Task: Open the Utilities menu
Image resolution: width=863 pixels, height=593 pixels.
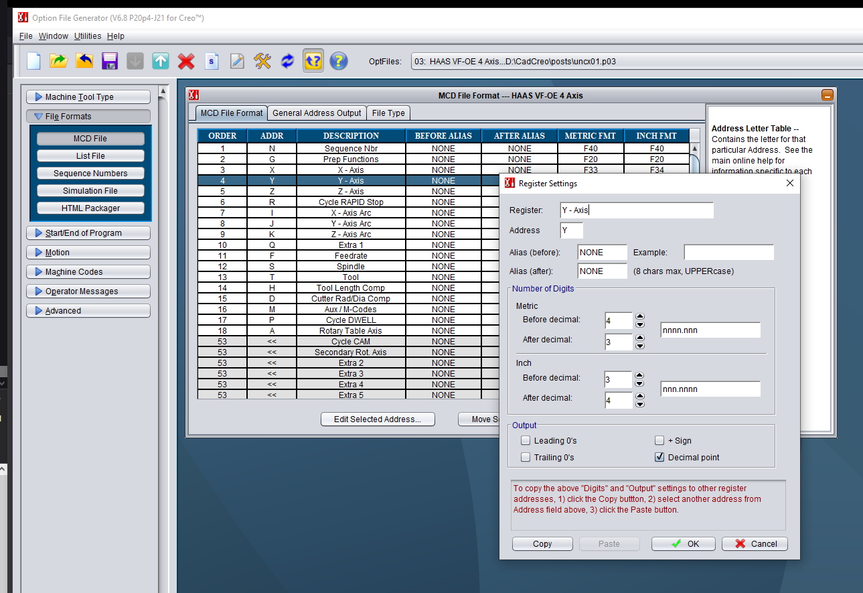Action: (x=88, y=36)
